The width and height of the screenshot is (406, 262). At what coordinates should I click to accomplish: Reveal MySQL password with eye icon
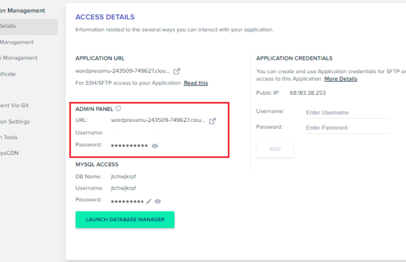coord(157,201)
